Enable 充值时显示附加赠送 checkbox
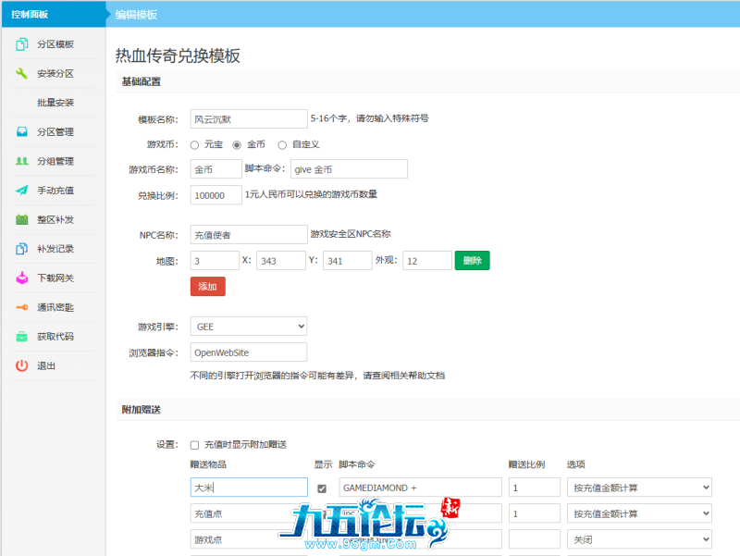The height and width of the screenshot is (556, 740). click(x=194, y=445)
